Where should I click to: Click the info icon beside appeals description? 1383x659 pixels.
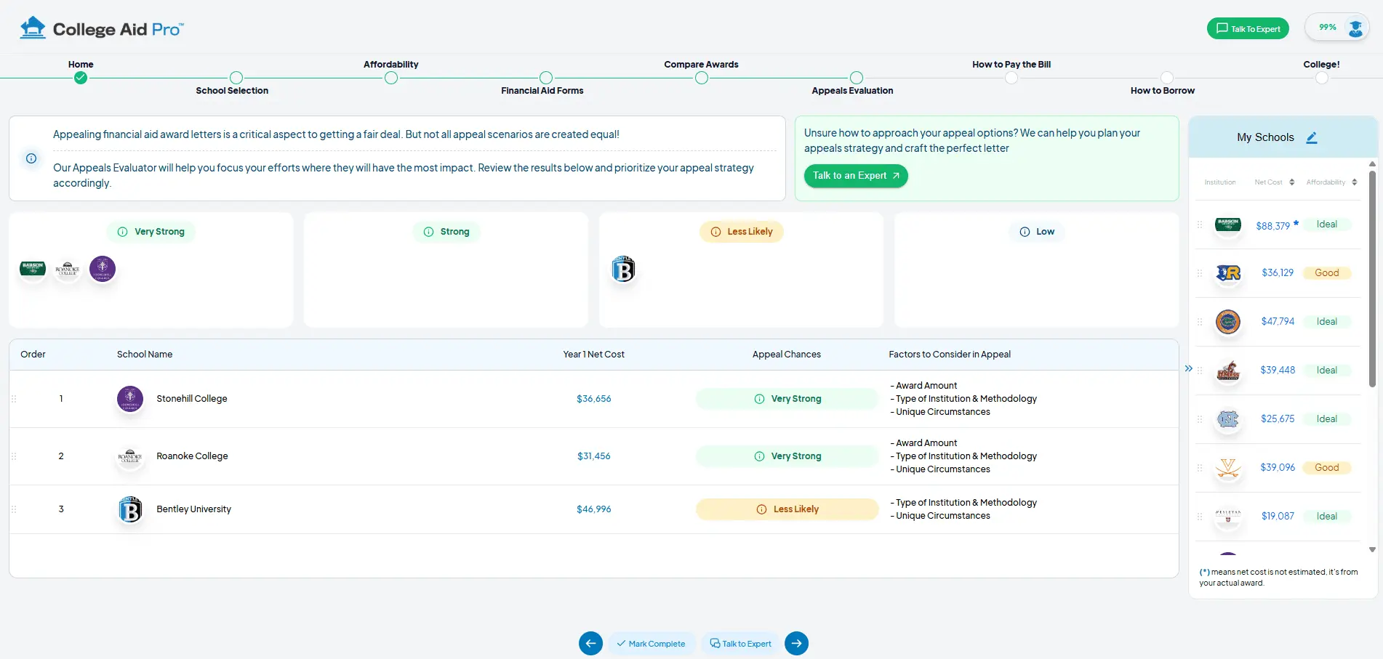[31, 158]
